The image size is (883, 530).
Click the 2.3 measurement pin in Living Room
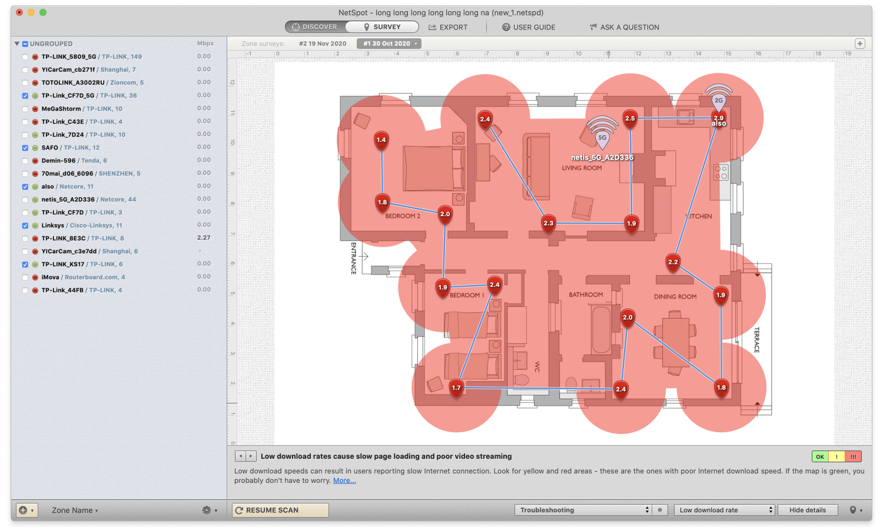click(x=549, y=224)
